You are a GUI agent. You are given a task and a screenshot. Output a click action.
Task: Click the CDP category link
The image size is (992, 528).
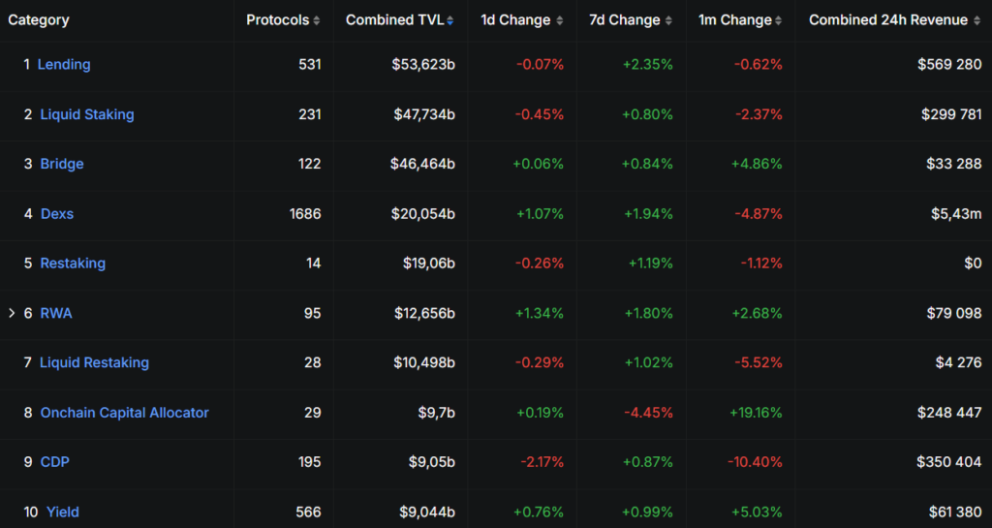point(54,462)
